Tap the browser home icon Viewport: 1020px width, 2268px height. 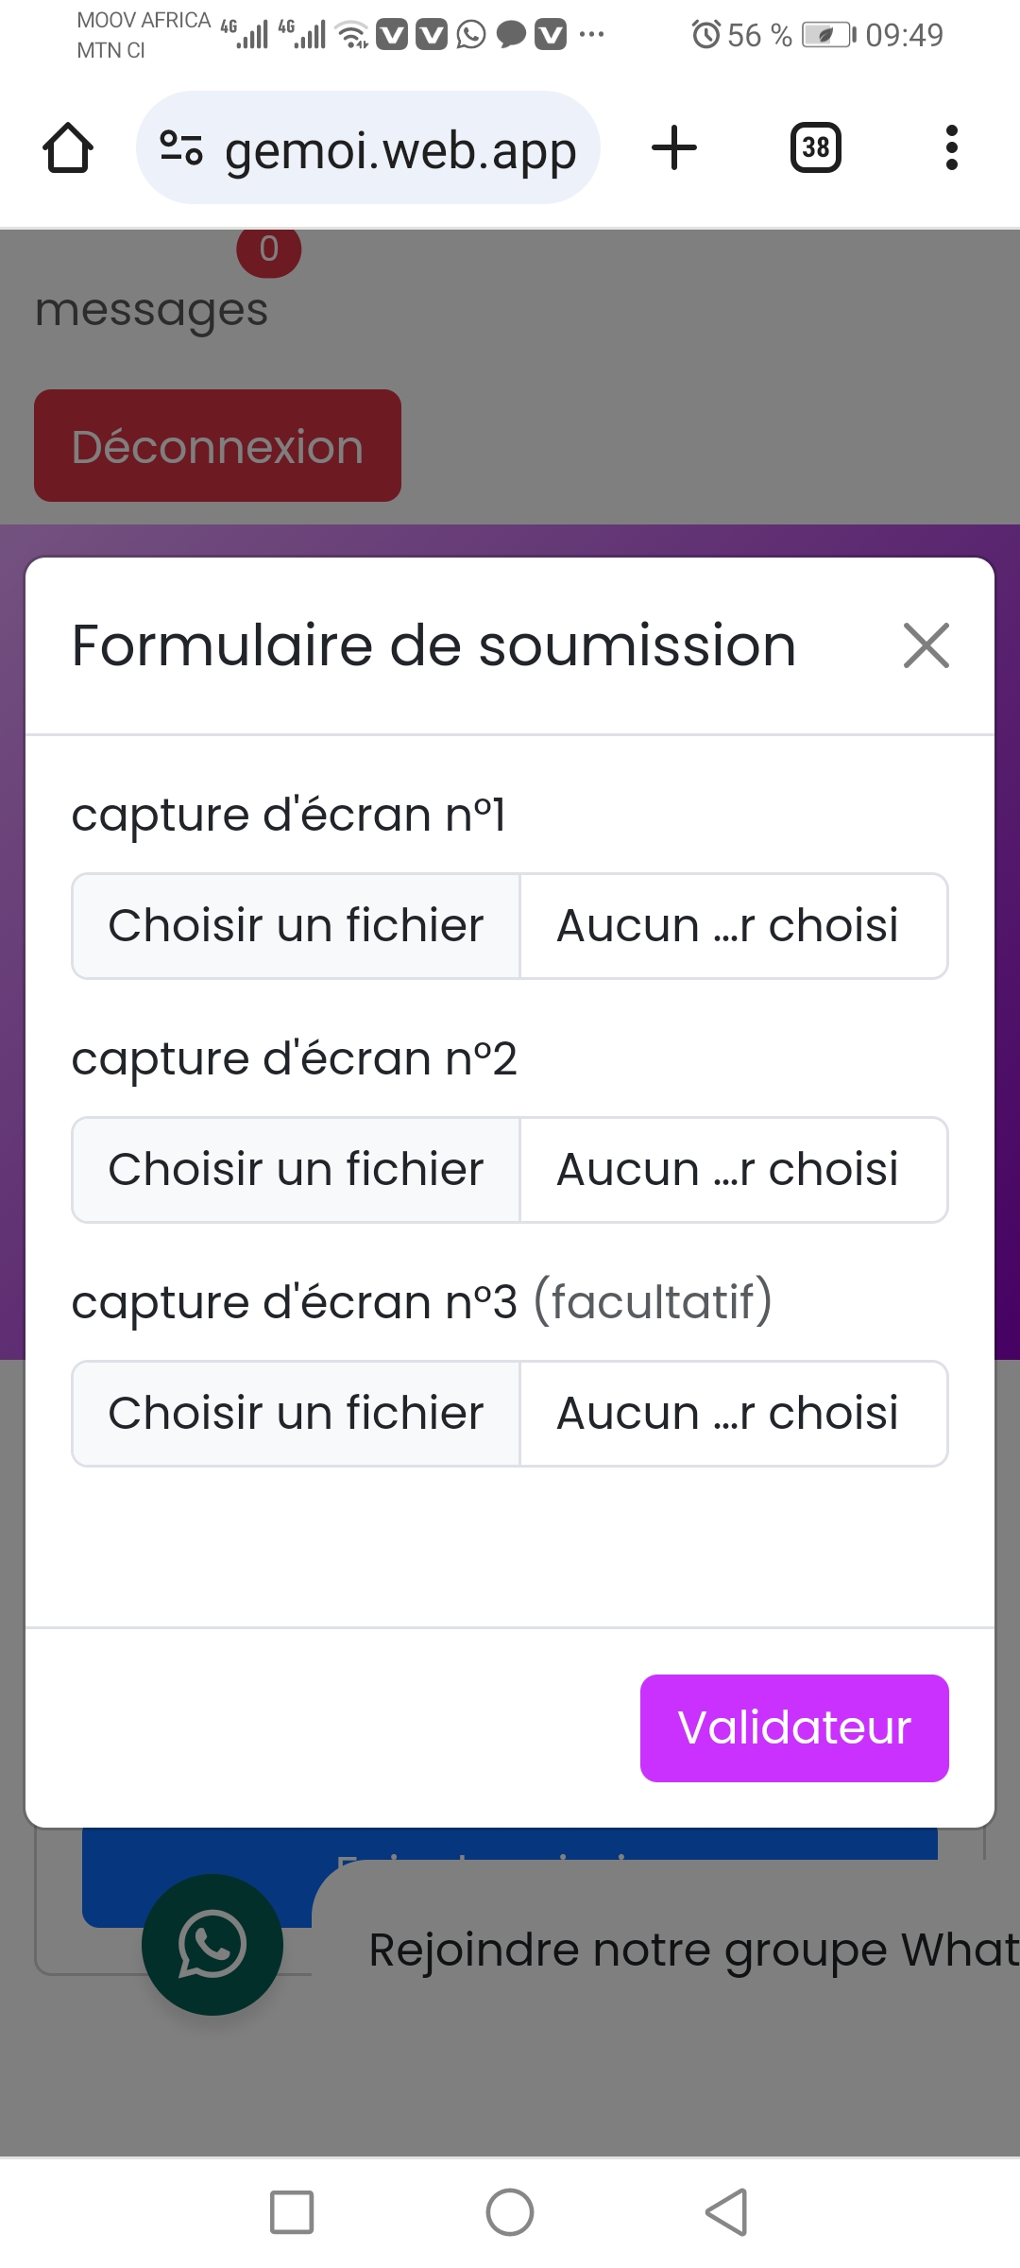tap(68, 148)
